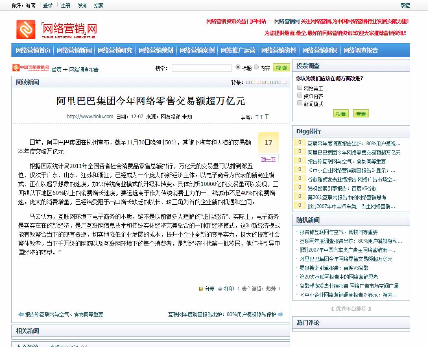Click the right arrow for the next article
The height and width of the screenshot is (347, 428).
click(x=281, y=314)
